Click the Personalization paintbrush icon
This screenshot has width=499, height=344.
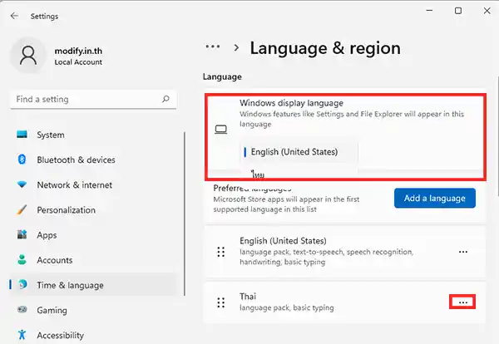[22, 210]
